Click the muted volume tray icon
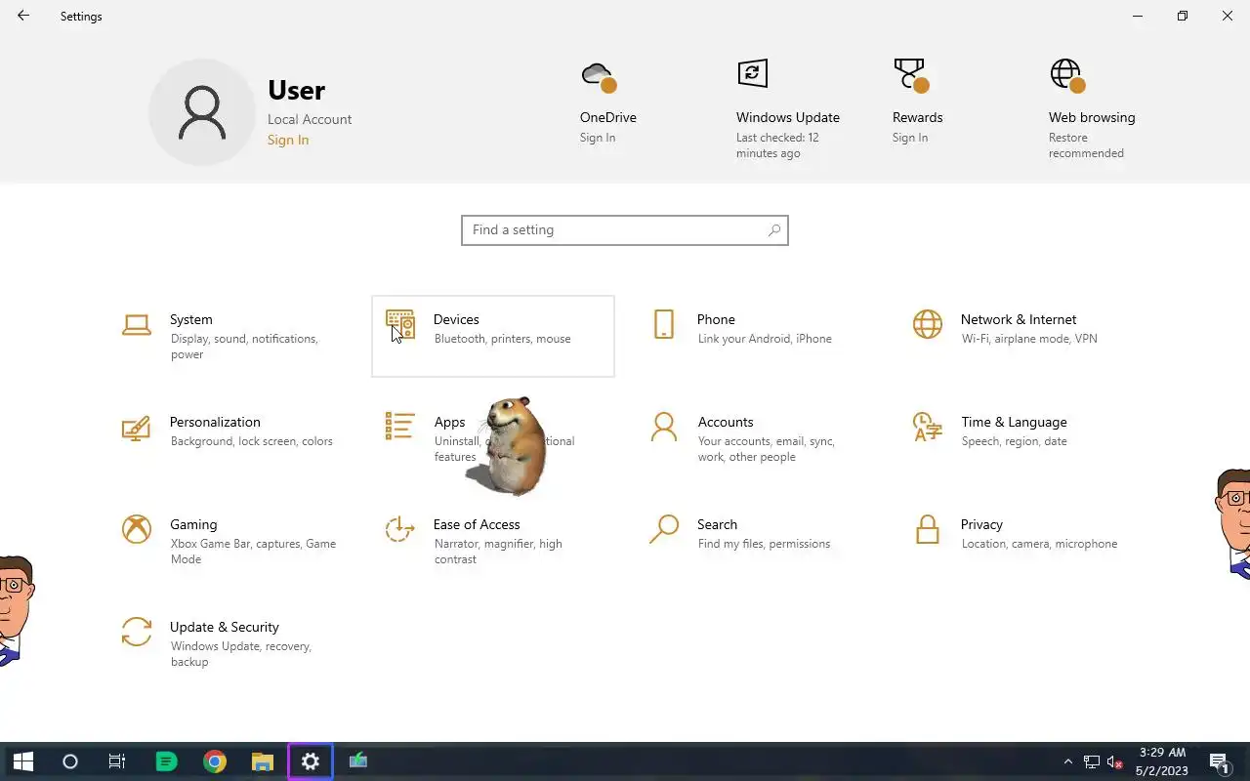Screen dimensions: 1250x781 tap(1114, 761)
